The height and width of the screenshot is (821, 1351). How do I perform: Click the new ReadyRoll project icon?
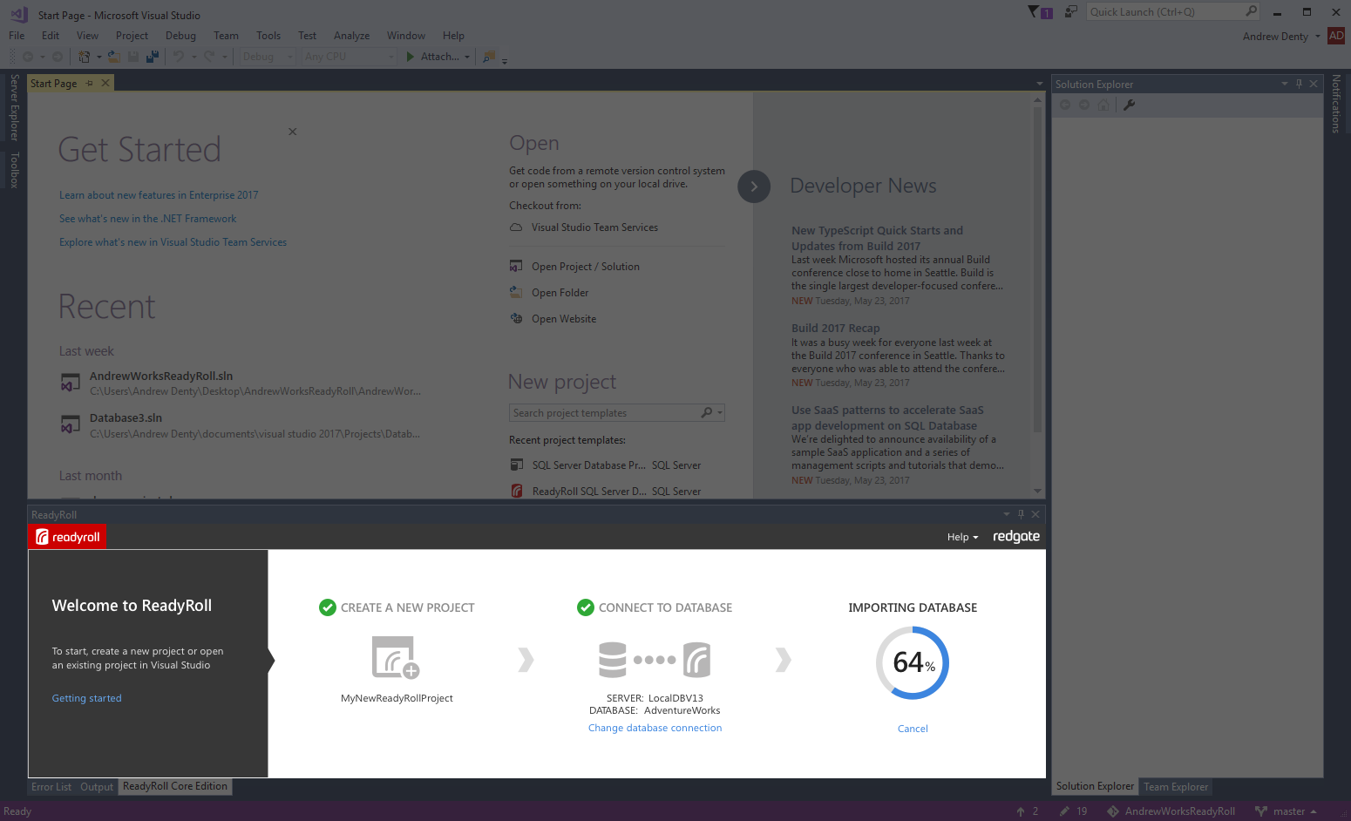click(396, 657)
